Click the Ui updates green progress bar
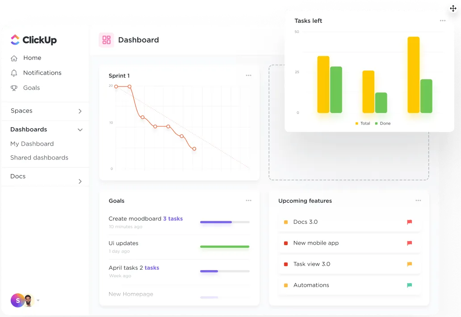 pos(225,246)
